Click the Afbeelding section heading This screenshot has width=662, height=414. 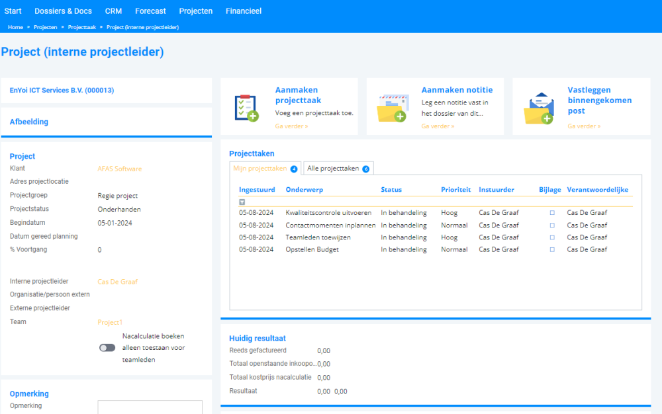click(28, 122)
